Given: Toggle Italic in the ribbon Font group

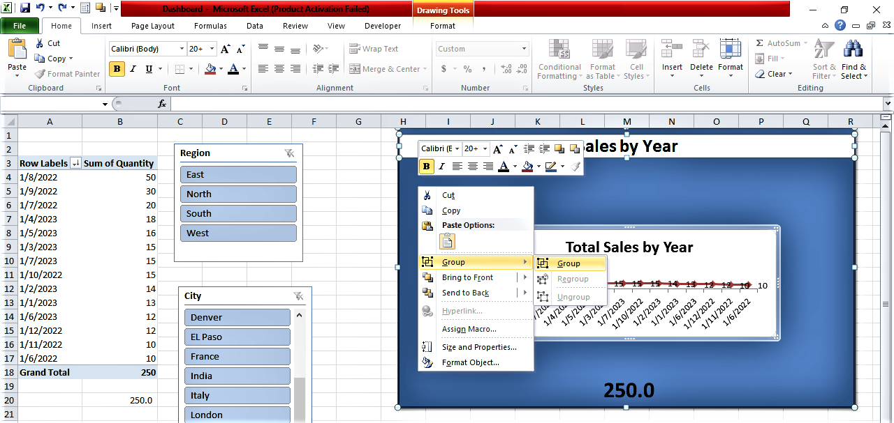Looking at the screenshot, I should pyautogui.click(x=133, y=69).
